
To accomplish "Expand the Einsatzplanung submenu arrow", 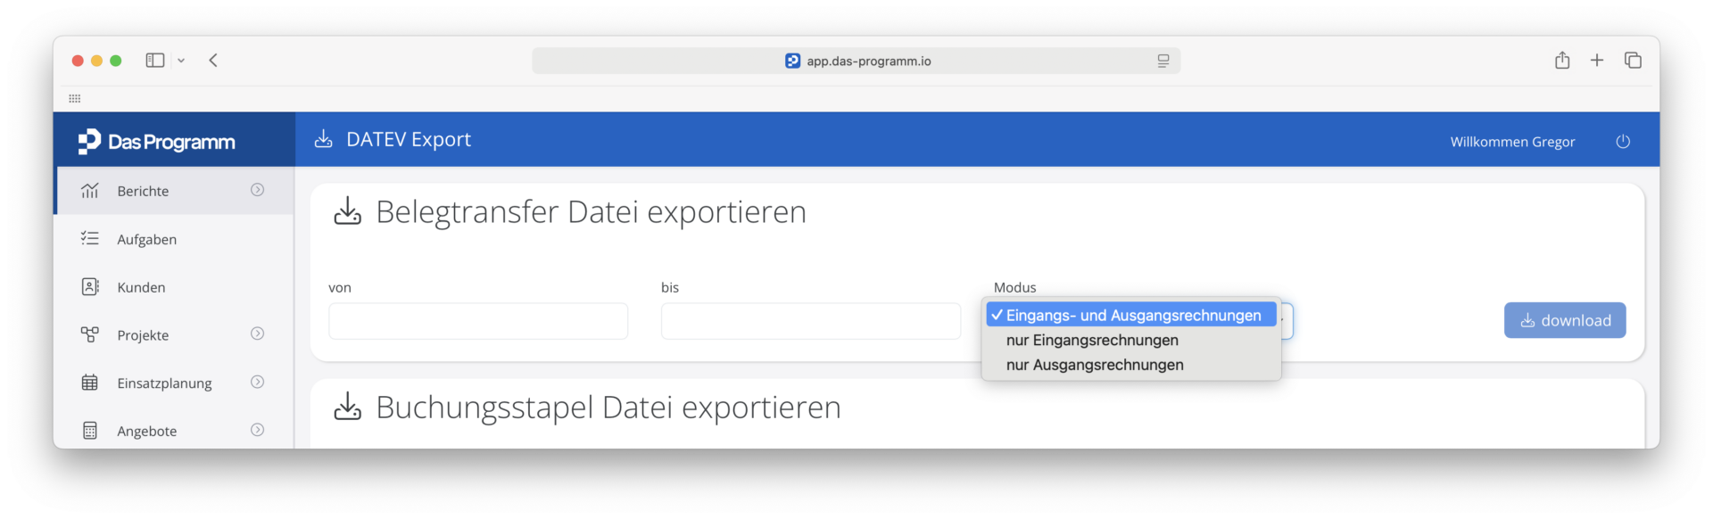I will (257, 382).
